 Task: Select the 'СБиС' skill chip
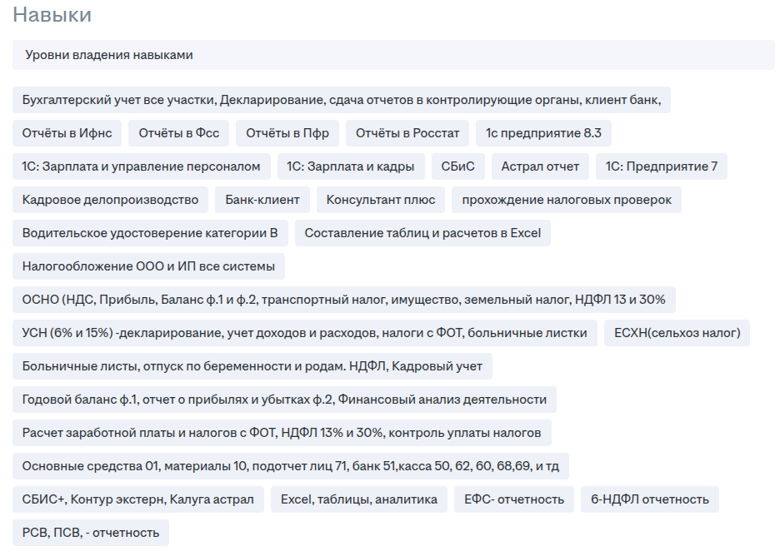457,166
